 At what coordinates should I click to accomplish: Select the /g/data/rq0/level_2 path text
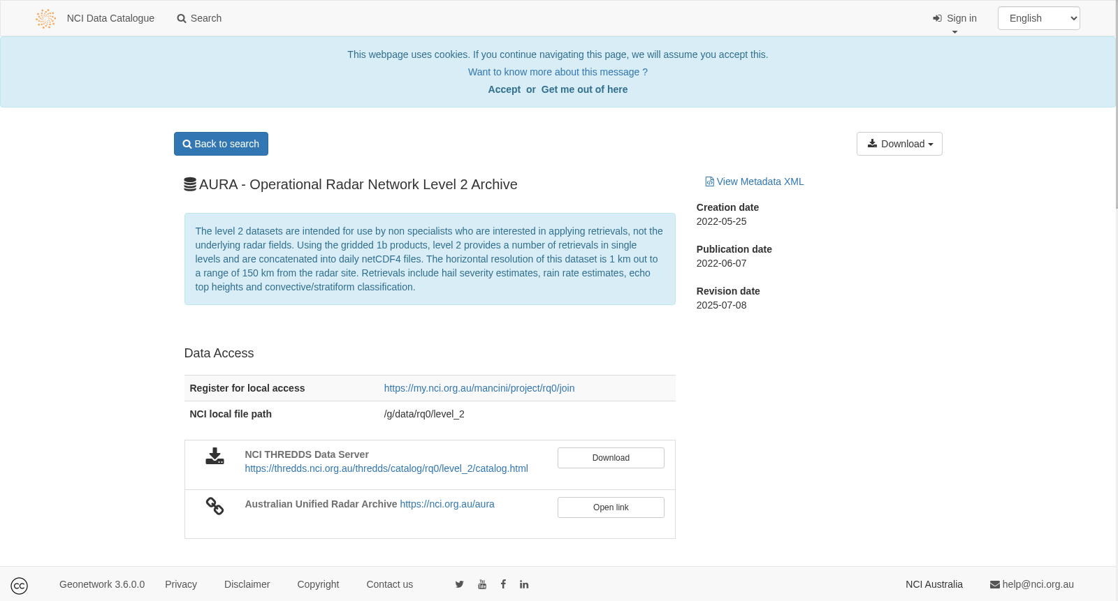click(424, 414)
